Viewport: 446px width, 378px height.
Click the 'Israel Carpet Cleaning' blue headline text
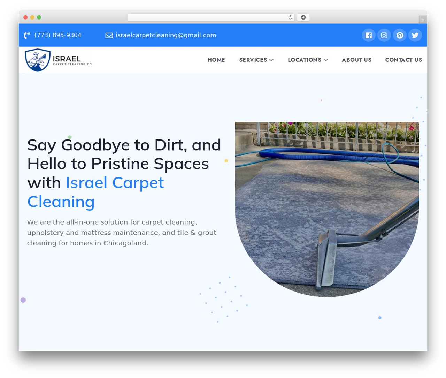tap(95, 192)
